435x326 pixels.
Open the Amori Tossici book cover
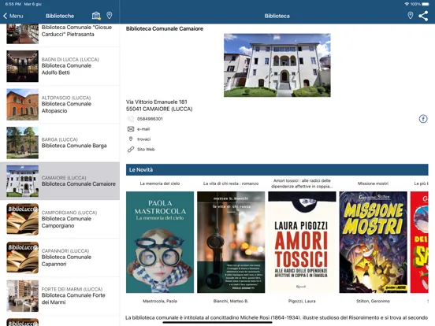click(302, 242)
